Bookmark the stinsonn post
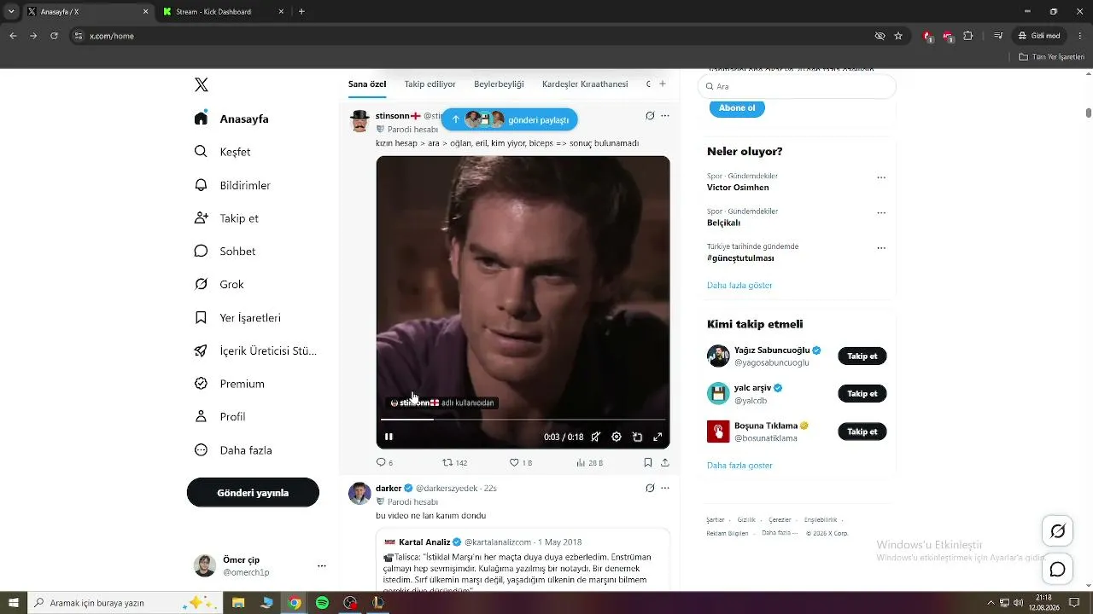 click(648, 462)
